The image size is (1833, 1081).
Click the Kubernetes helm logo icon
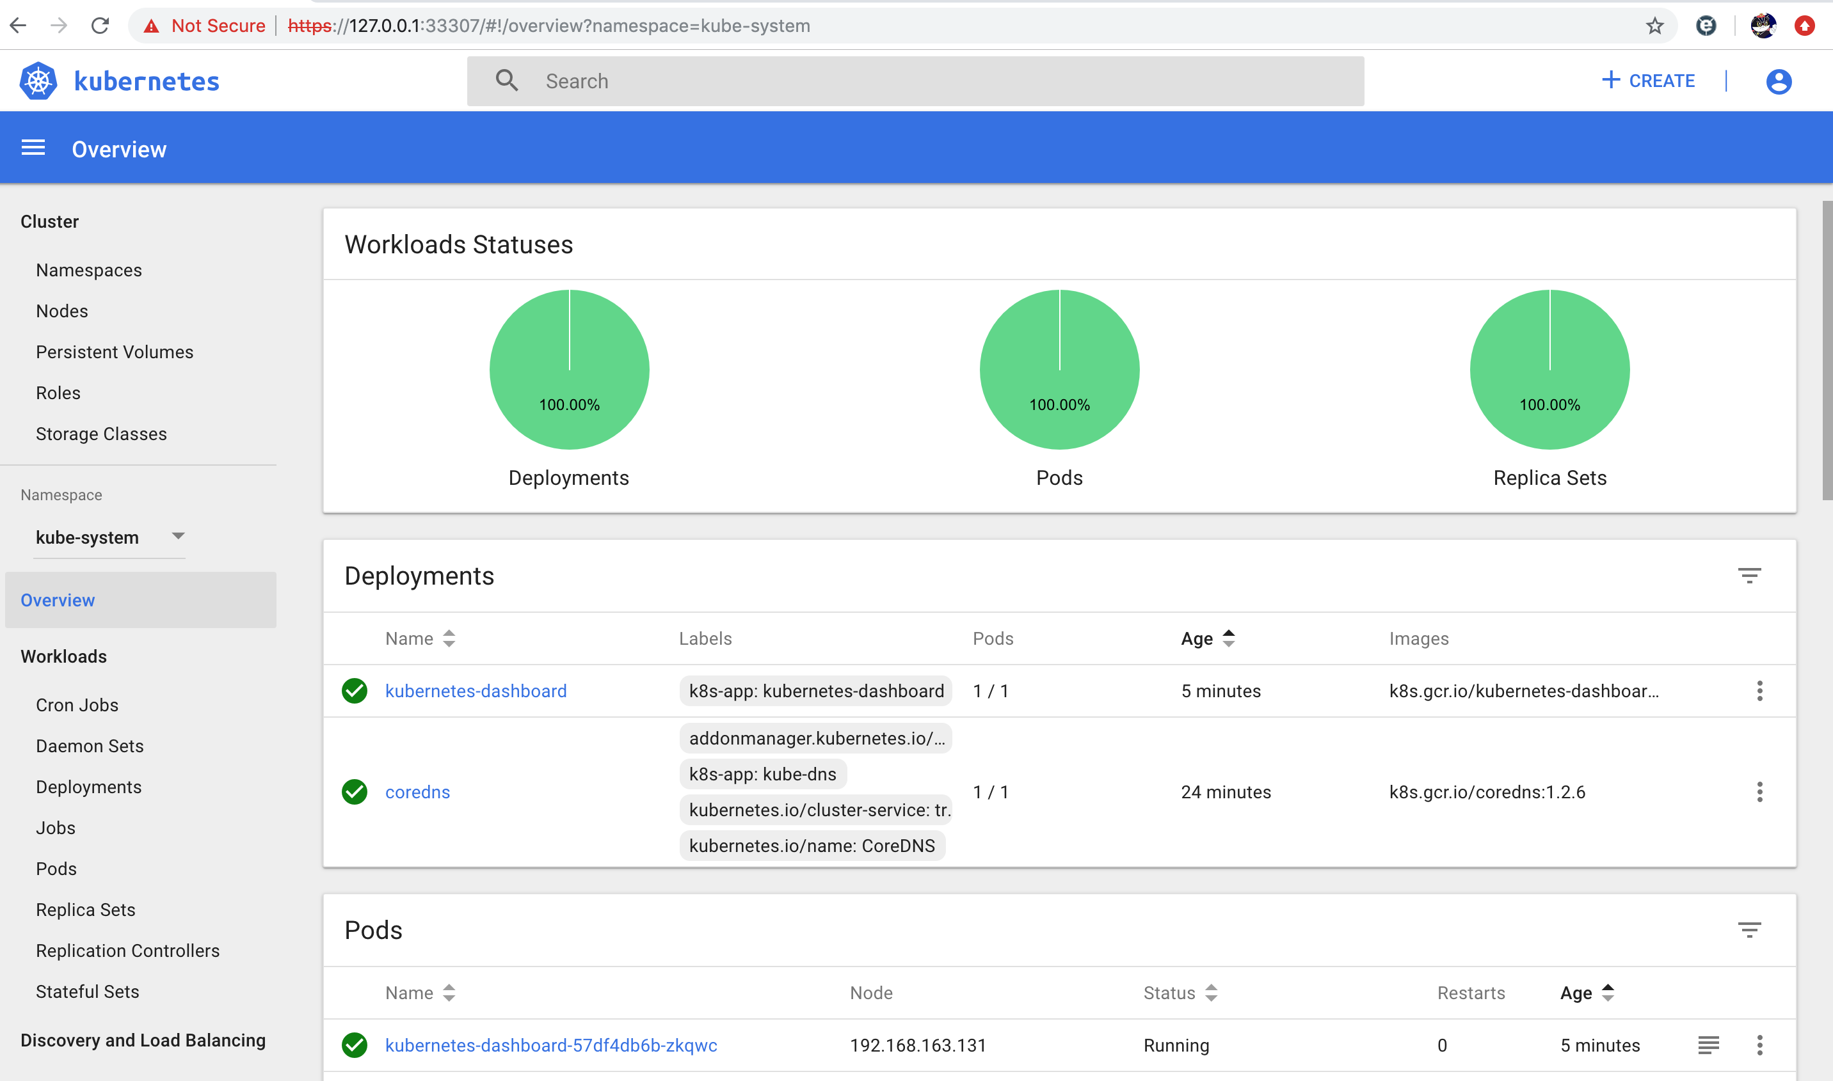coord(38,81)
